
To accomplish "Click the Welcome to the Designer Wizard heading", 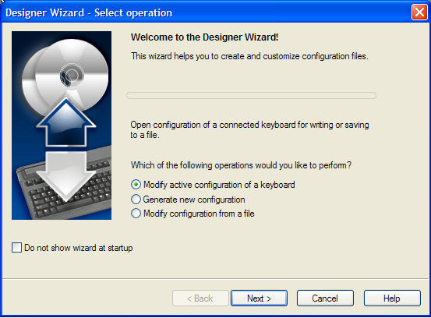I will tap(204, 37).
